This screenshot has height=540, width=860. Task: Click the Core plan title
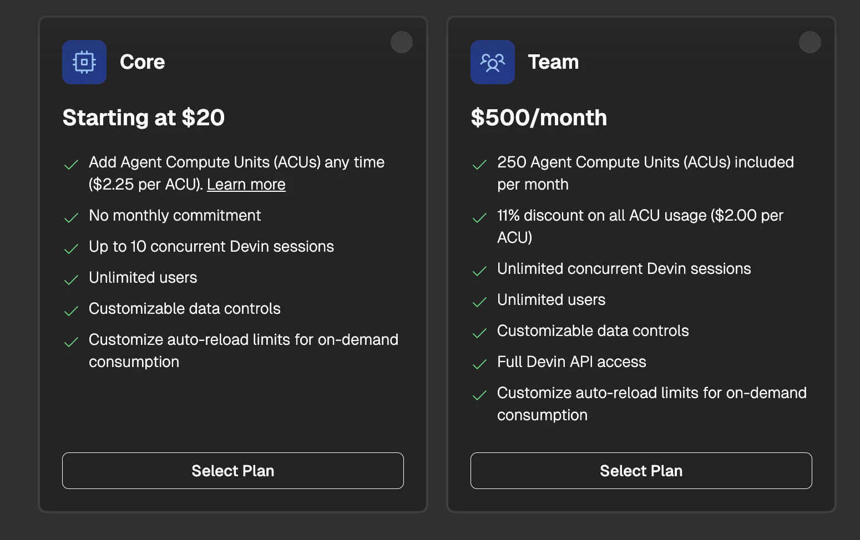tap(143, 62)
